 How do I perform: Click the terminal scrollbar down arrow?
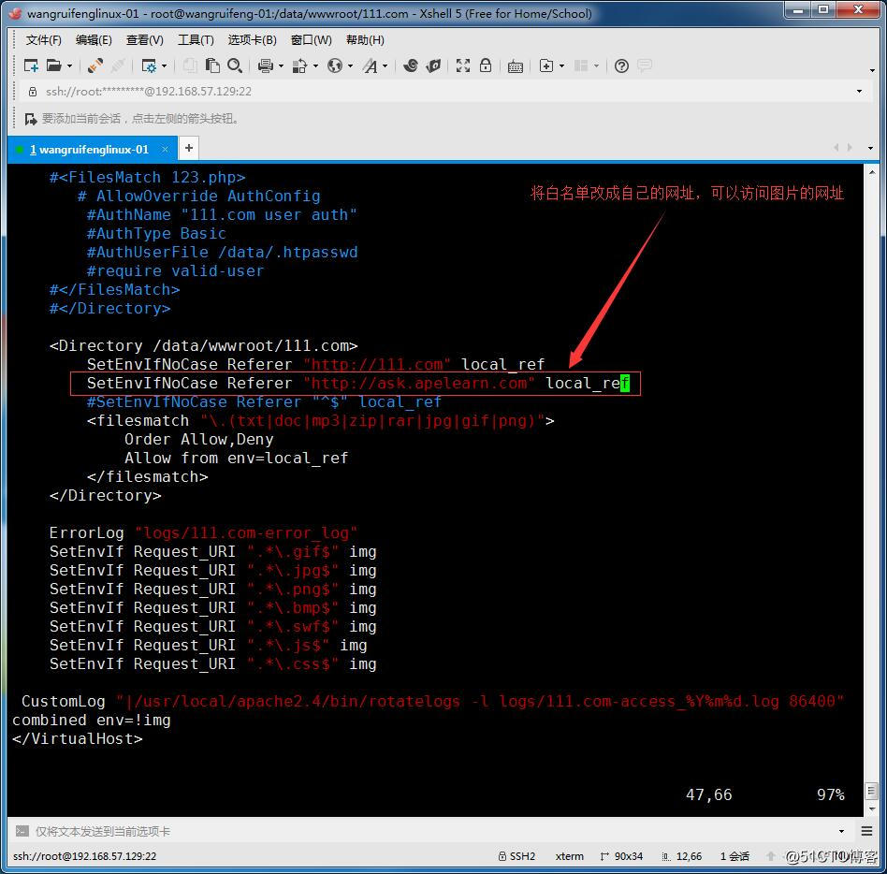872,808
